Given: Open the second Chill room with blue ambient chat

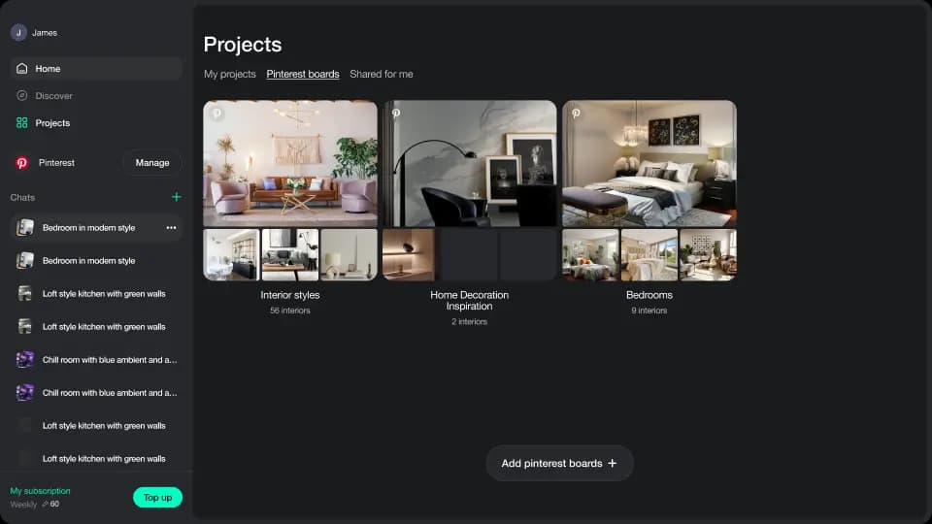Looking at the screenshot, I should [x=96, y=393].
